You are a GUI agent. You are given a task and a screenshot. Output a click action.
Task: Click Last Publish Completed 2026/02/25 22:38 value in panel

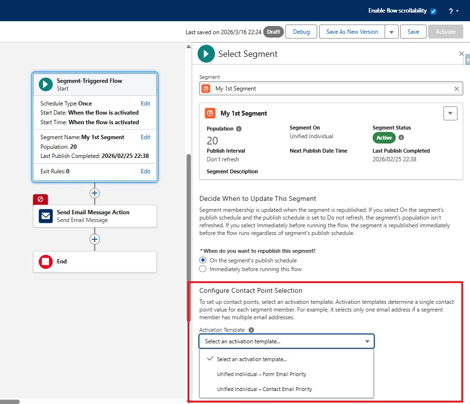click(x=394, y=159)
